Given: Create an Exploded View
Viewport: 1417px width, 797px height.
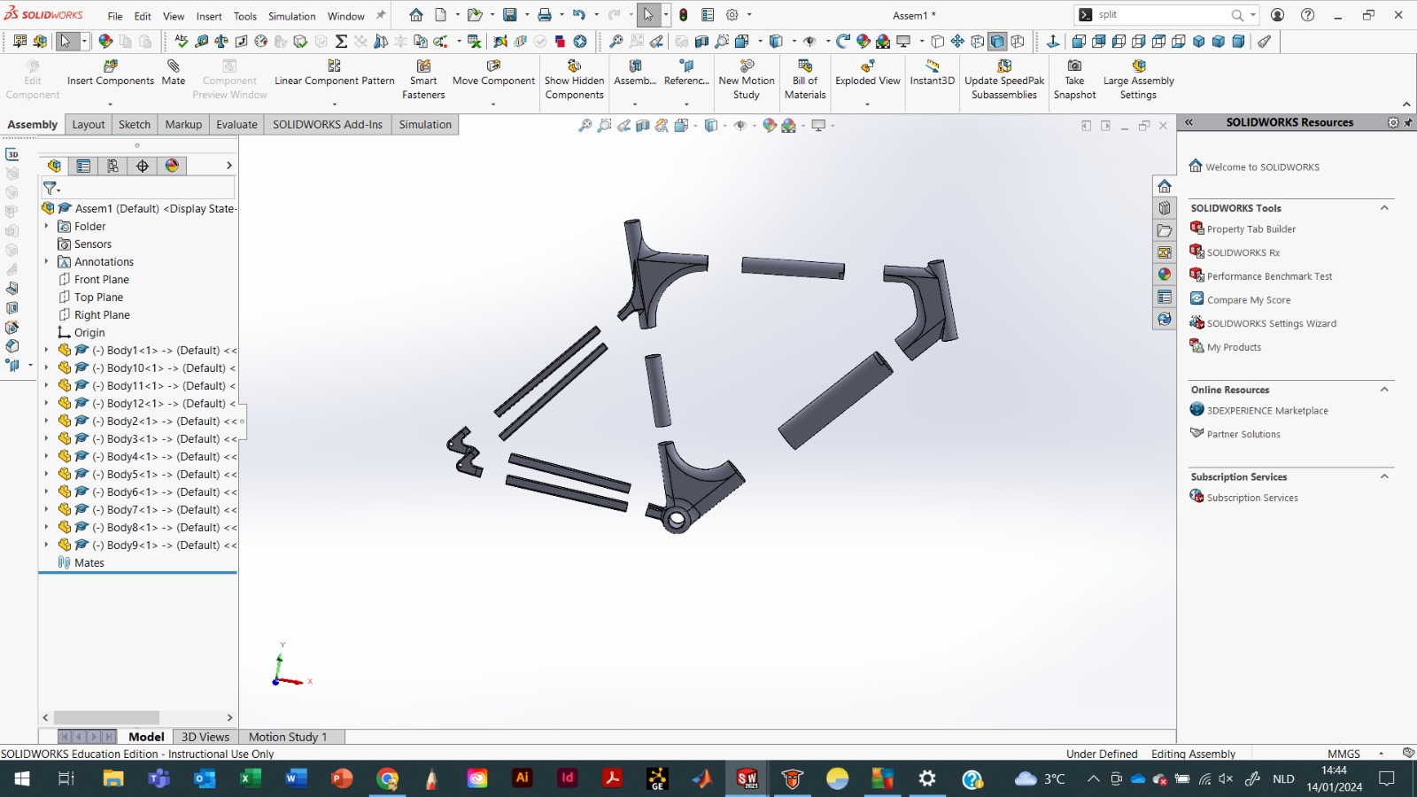Looking at the screenshot, I should [x=868, y=74].
